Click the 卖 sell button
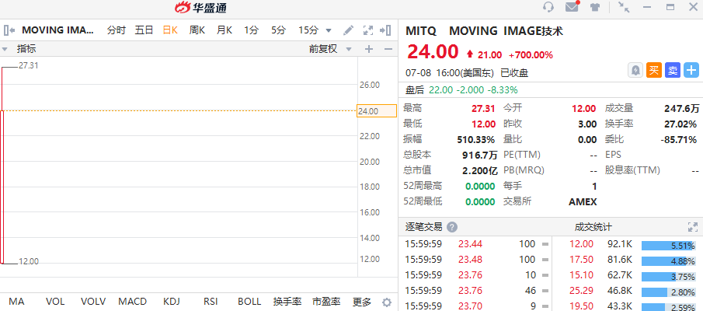This screenshot has height=311, width=703. (673, 71)
